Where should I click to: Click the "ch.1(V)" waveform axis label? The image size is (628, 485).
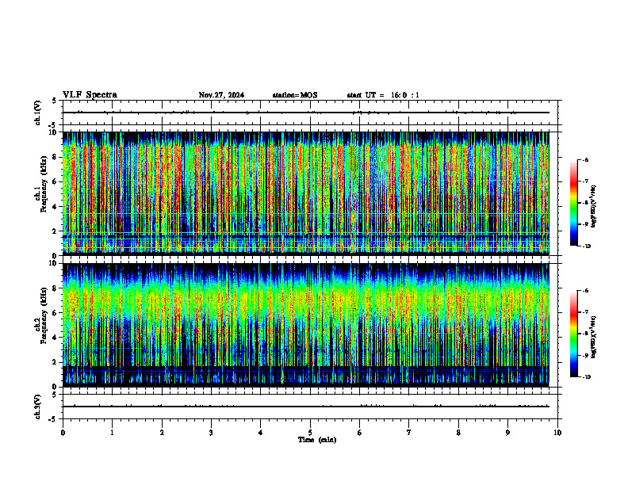tap(37, 113)
